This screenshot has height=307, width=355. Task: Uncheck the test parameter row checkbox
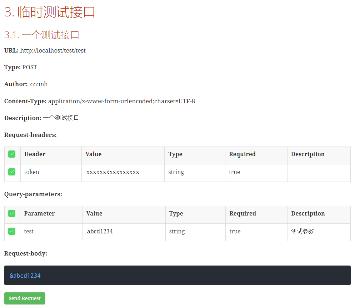[12, 231]
